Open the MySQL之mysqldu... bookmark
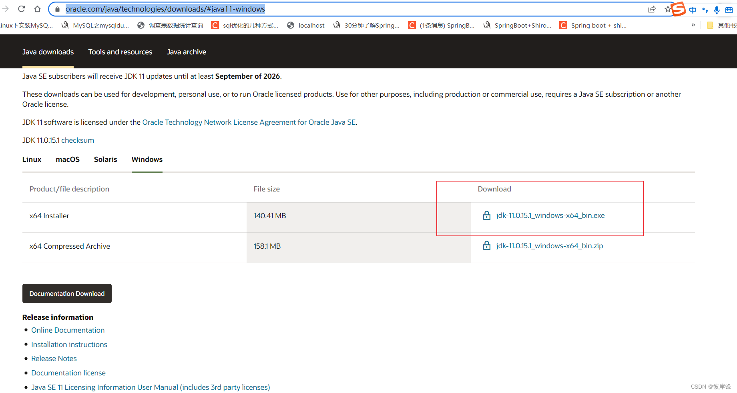The image size is (737, 393). pyautogui.click(x=95, y=25)
